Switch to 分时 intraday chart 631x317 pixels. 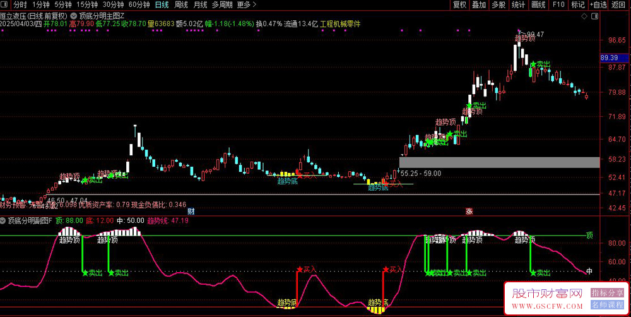coord(20,5)
